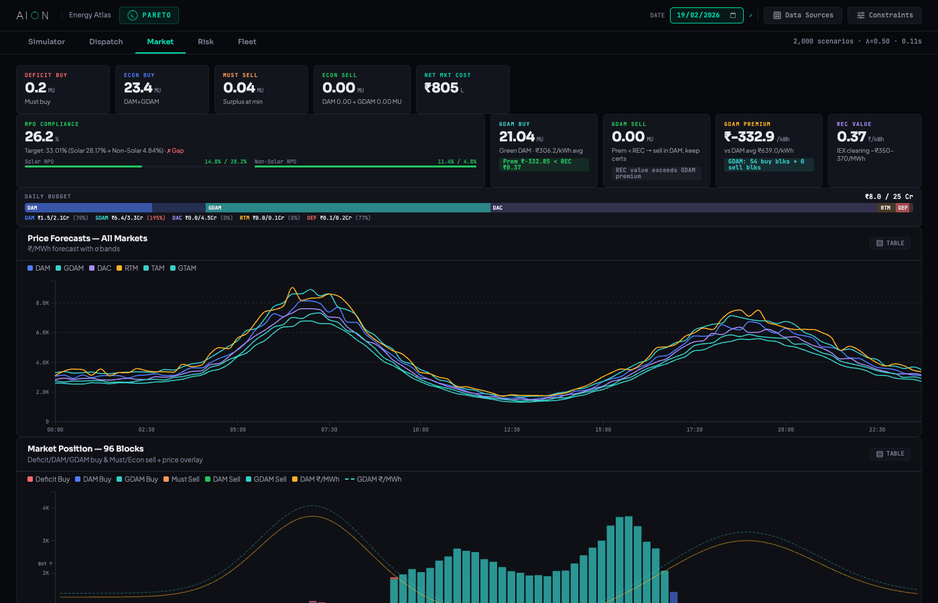This screenshot has width=938, height=603.
Task: Open the Dispatch tab
Action: point(106,42)
